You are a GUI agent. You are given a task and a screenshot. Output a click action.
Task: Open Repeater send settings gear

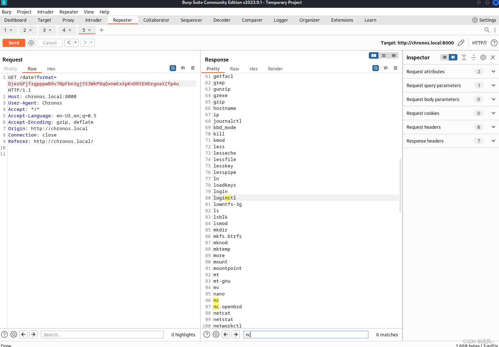coord(31,43)
